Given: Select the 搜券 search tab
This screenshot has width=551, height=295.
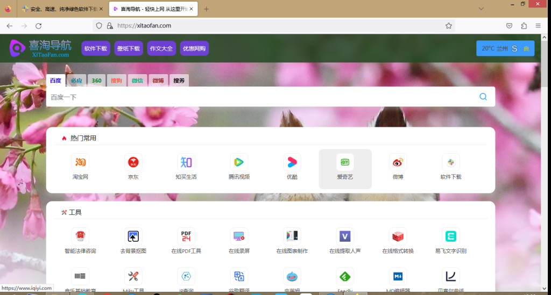Looking at the screenshot, I should tap(179, 81).
